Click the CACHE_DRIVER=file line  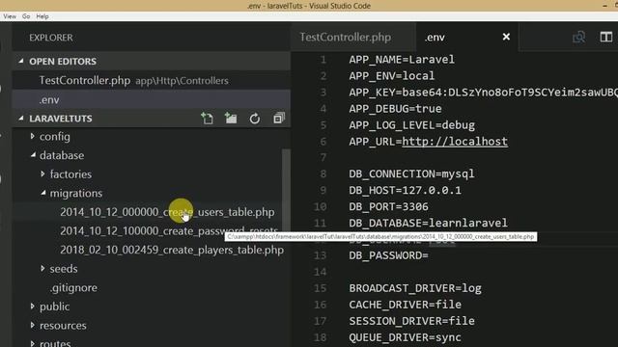pos(406,305)
